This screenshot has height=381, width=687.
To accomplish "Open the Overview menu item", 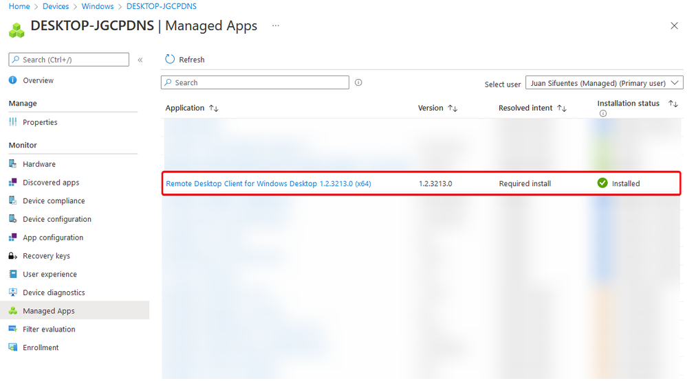I will pyautogui.click(x=38, y=80).
